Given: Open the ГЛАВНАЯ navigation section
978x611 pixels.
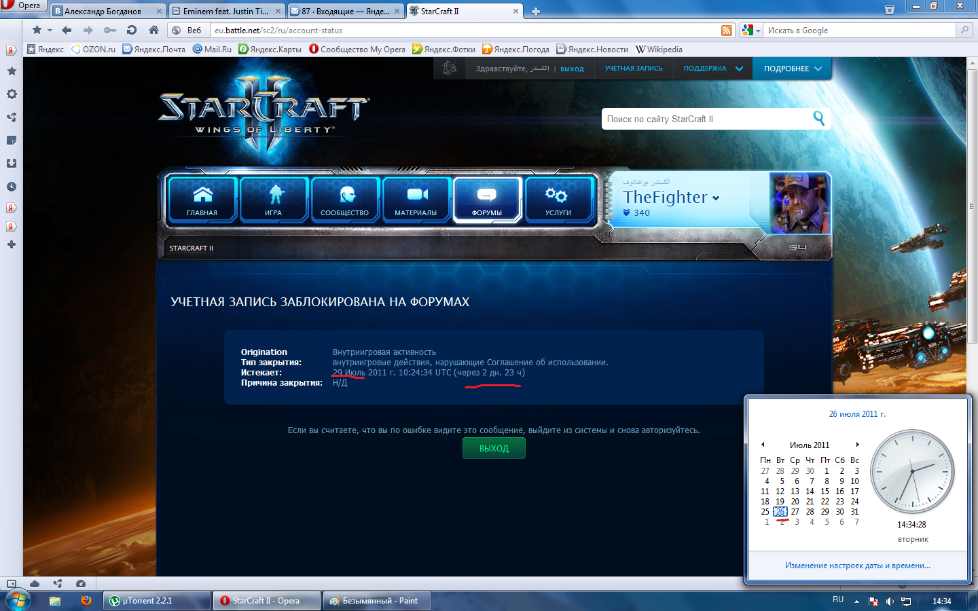Looking at the screenshot, I should click(202, 200).
